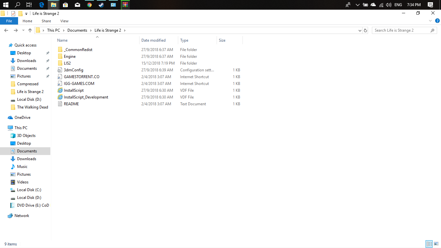
Task: Open the File menu
Action: click(9, 21)
